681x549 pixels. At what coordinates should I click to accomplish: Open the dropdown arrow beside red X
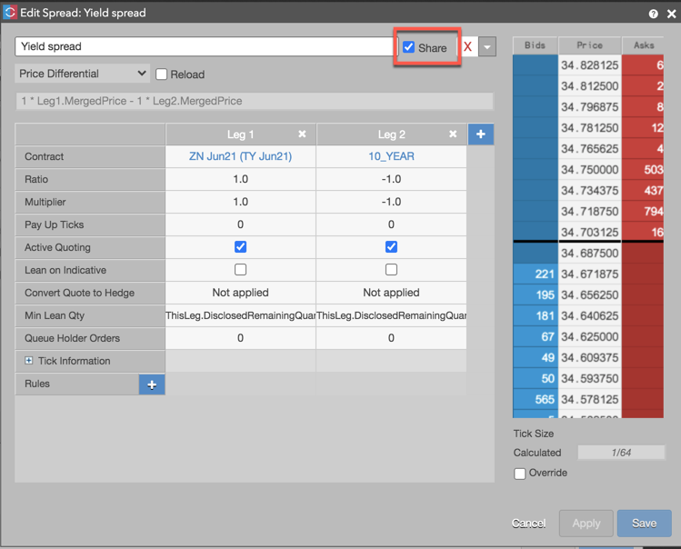(487, 47)
